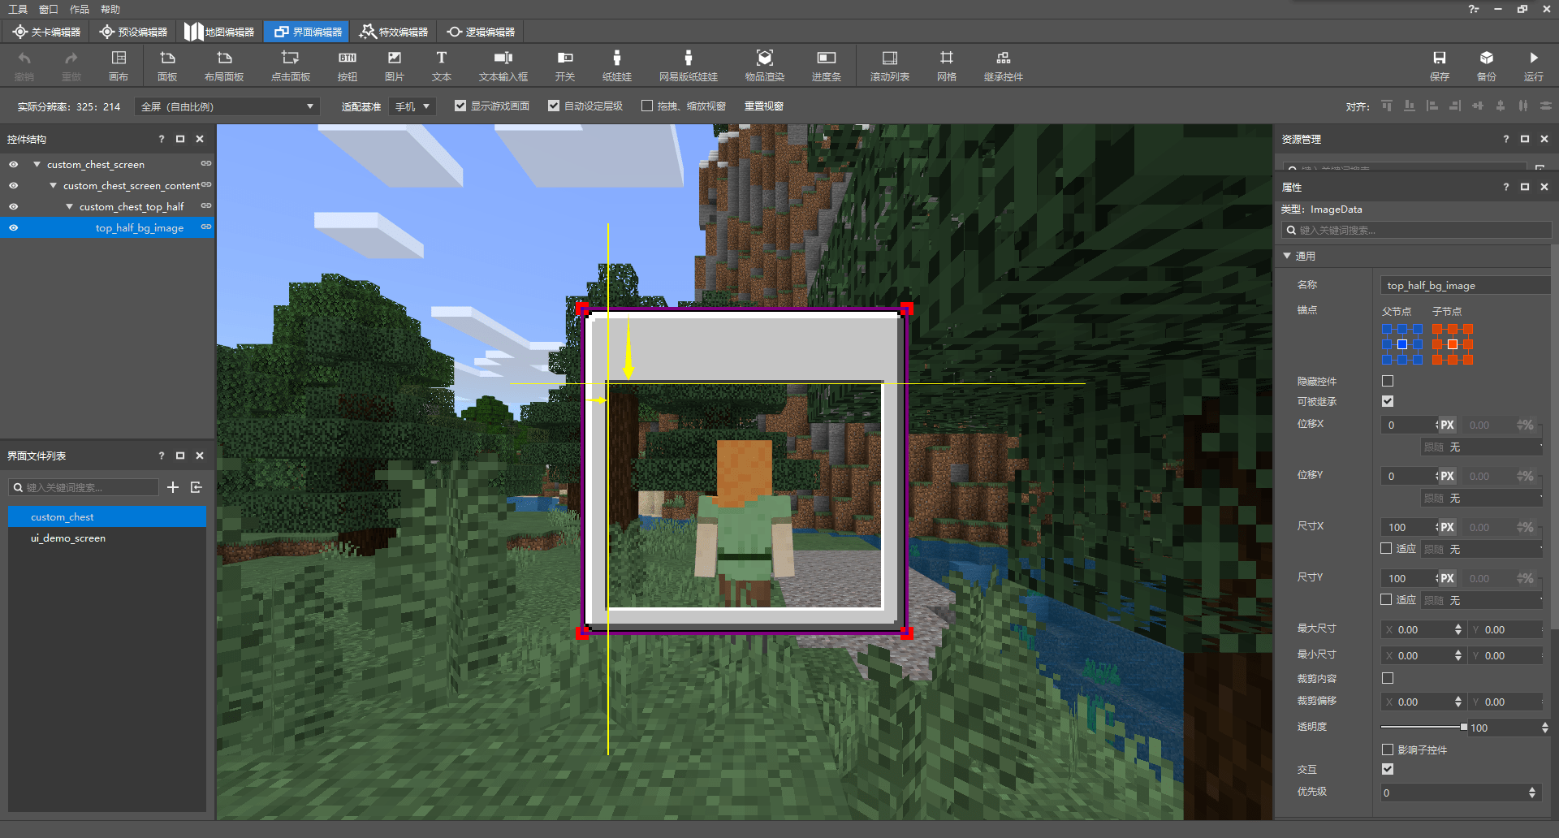Insert the 物品渲染 item render control
Image resolution: width=1559 pixels, height=838 pixels.
tap(765, 65)
